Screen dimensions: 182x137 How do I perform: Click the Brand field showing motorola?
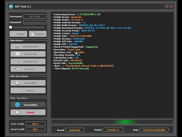click(75, 130)
